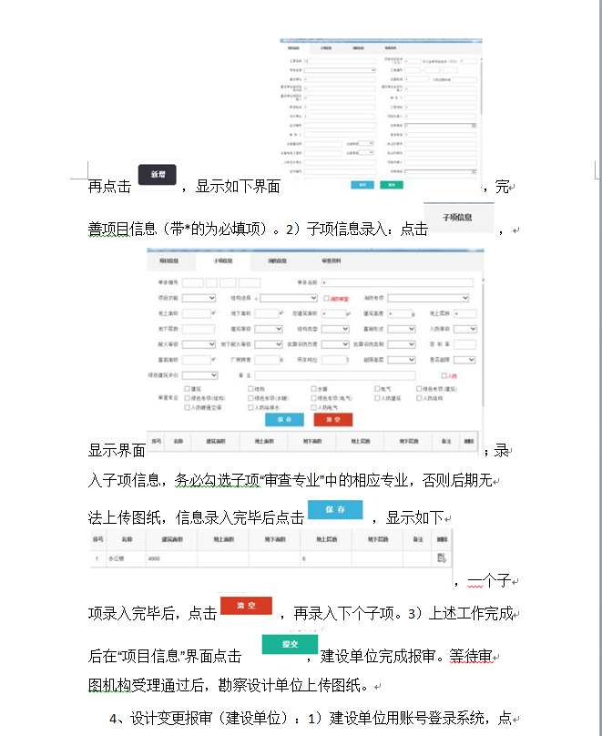Screen dimensions: 602x736
Task: Check the 消防审查 checkbox
Action: click(327, 298)
